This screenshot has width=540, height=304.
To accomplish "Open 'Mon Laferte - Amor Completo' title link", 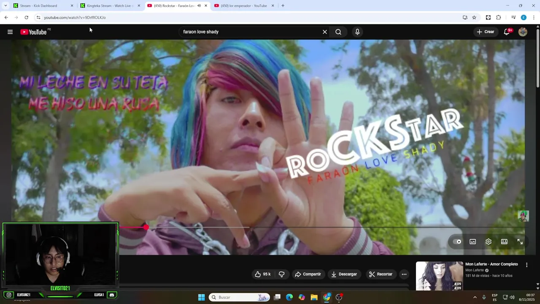I will [x=491, y=264].
